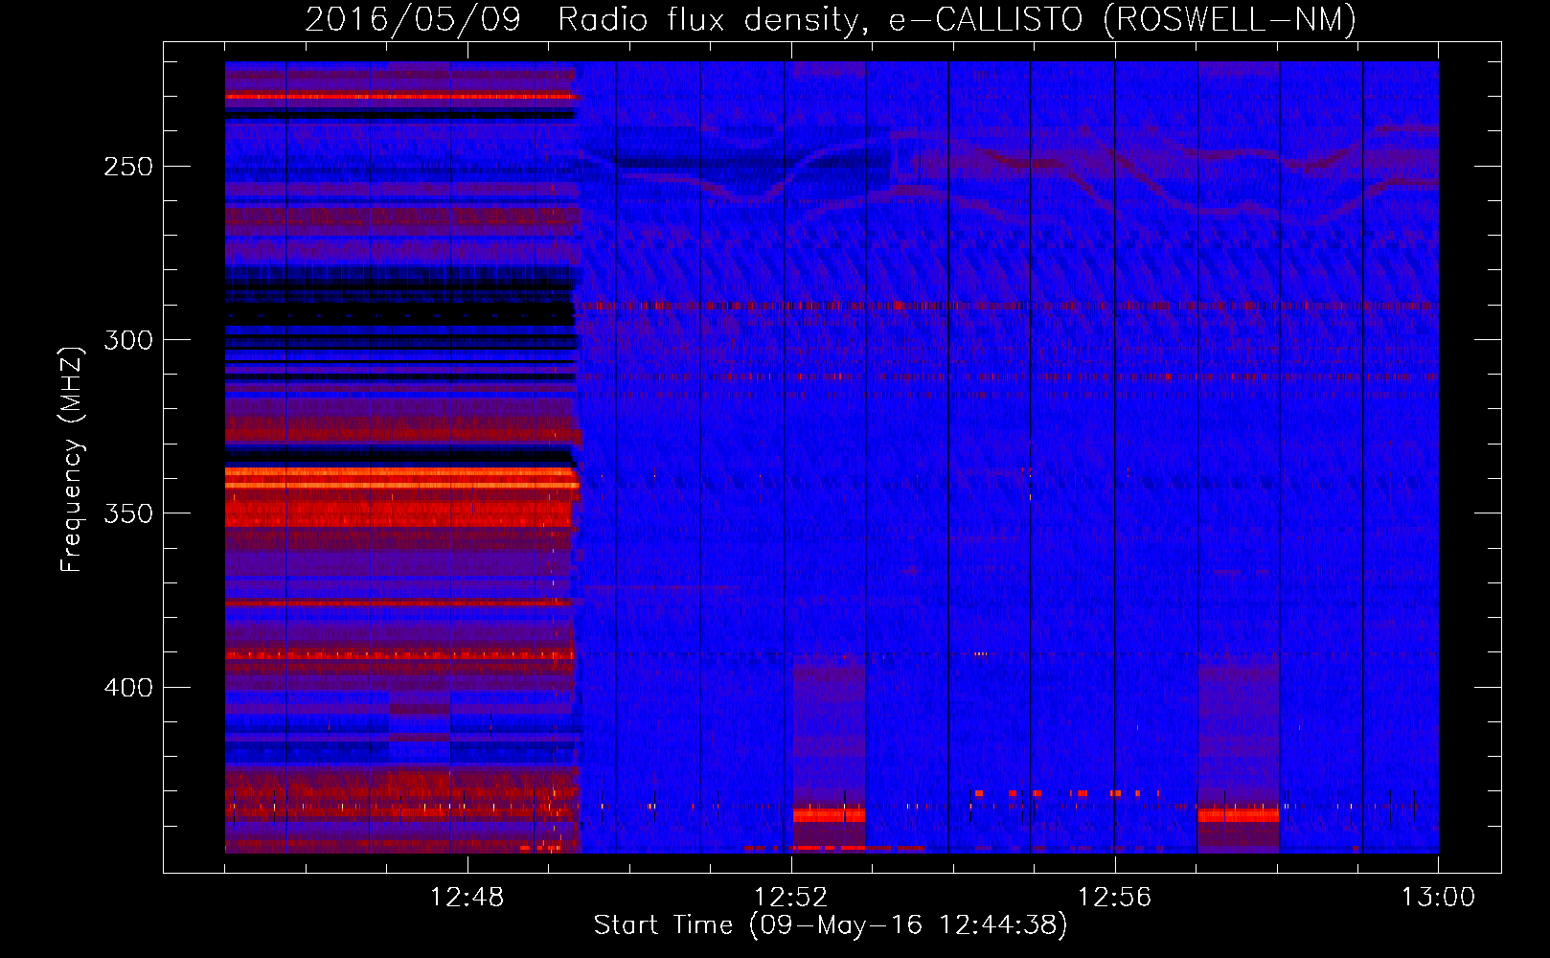Screen dimensions: 1550x958
Task: Click the '12:48' time axis label
Action: click(467, 898)
